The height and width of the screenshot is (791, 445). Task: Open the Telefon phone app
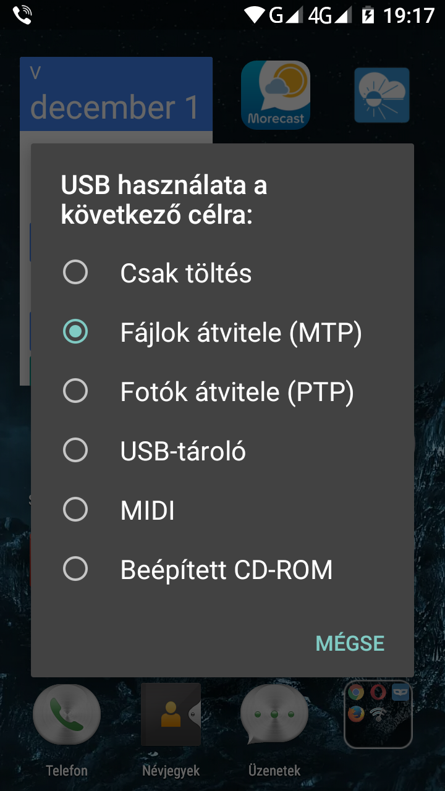pyautogui.click(x=67, y=716)
